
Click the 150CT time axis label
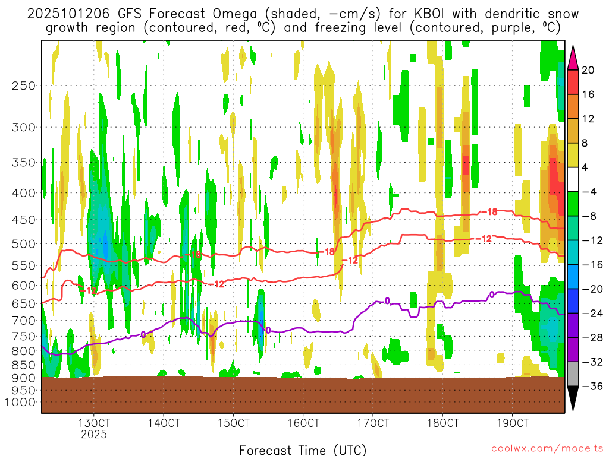(x=233, y=422)
